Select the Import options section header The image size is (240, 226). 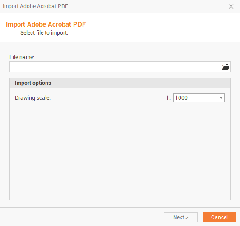[120, 83]
